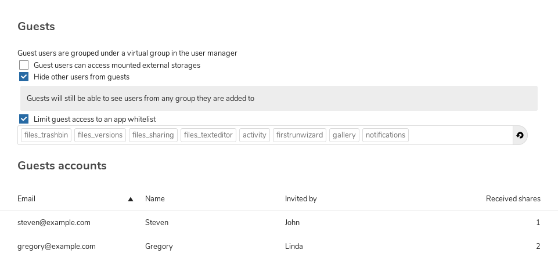Click the firstrunwizard app tag

pos(300,135)
